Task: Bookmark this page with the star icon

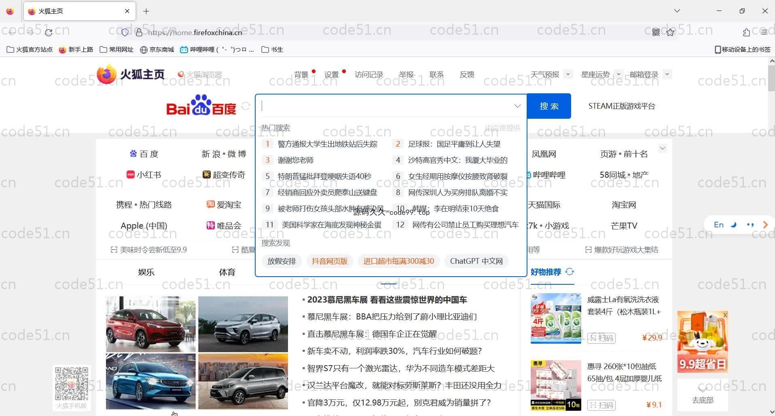Action: pos(670,32)
